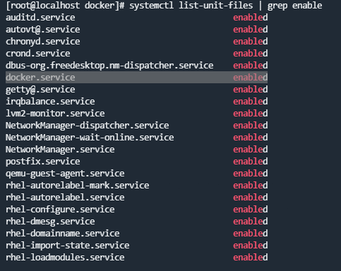Select dbus-org.freedesktop.nm-dispatcher.service text

[x=109, y=66]
